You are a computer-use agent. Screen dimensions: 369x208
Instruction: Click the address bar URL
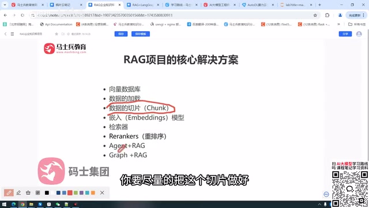(x=105, y=16)
